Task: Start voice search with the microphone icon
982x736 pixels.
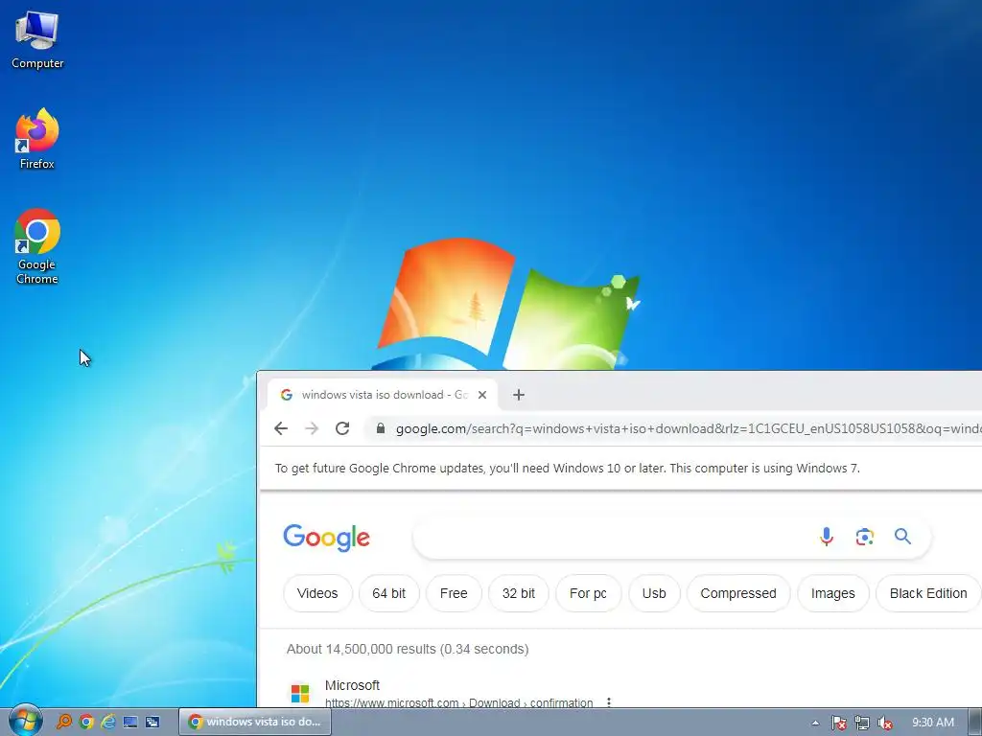Action: pos(826,537)
